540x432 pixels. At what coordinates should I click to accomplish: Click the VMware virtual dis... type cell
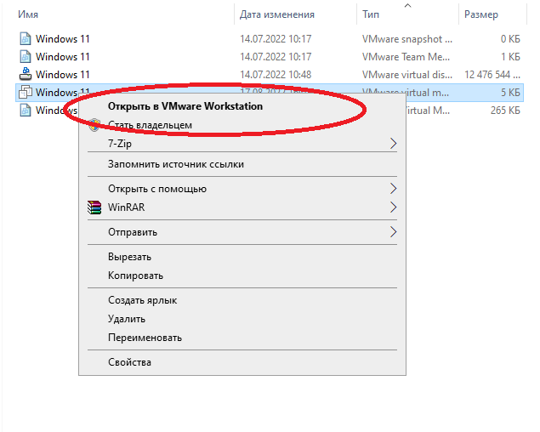[x=407, y=75]
